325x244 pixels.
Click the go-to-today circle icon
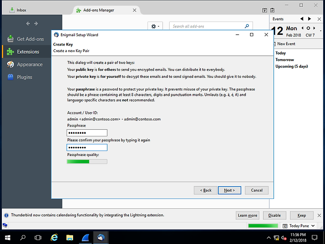(x=308, y=28)
